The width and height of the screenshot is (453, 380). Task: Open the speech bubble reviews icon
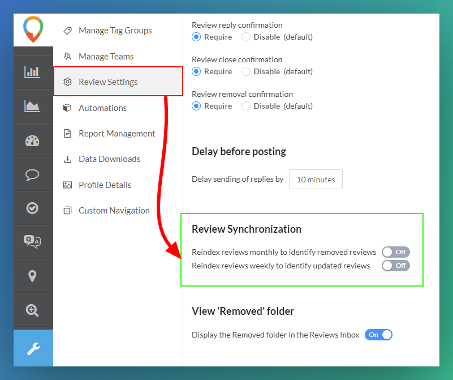click(x=32, y=174)
